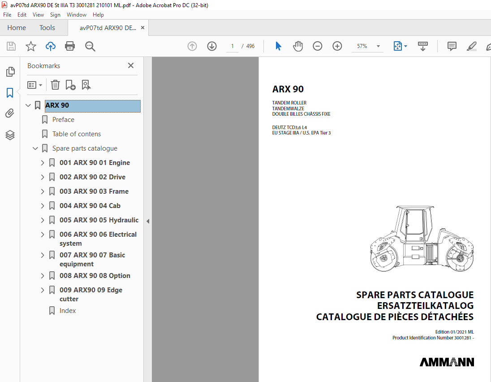Screen dimensions: 491x382
Task: Go to next page arrow
Action: 212,46
